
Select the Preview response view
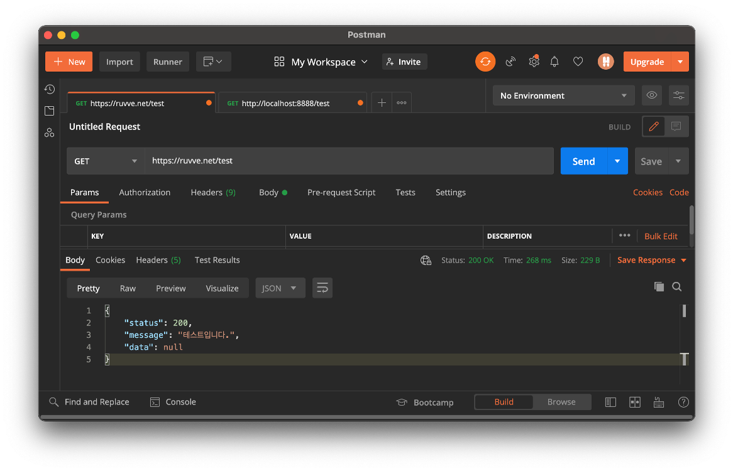[170, 288]
